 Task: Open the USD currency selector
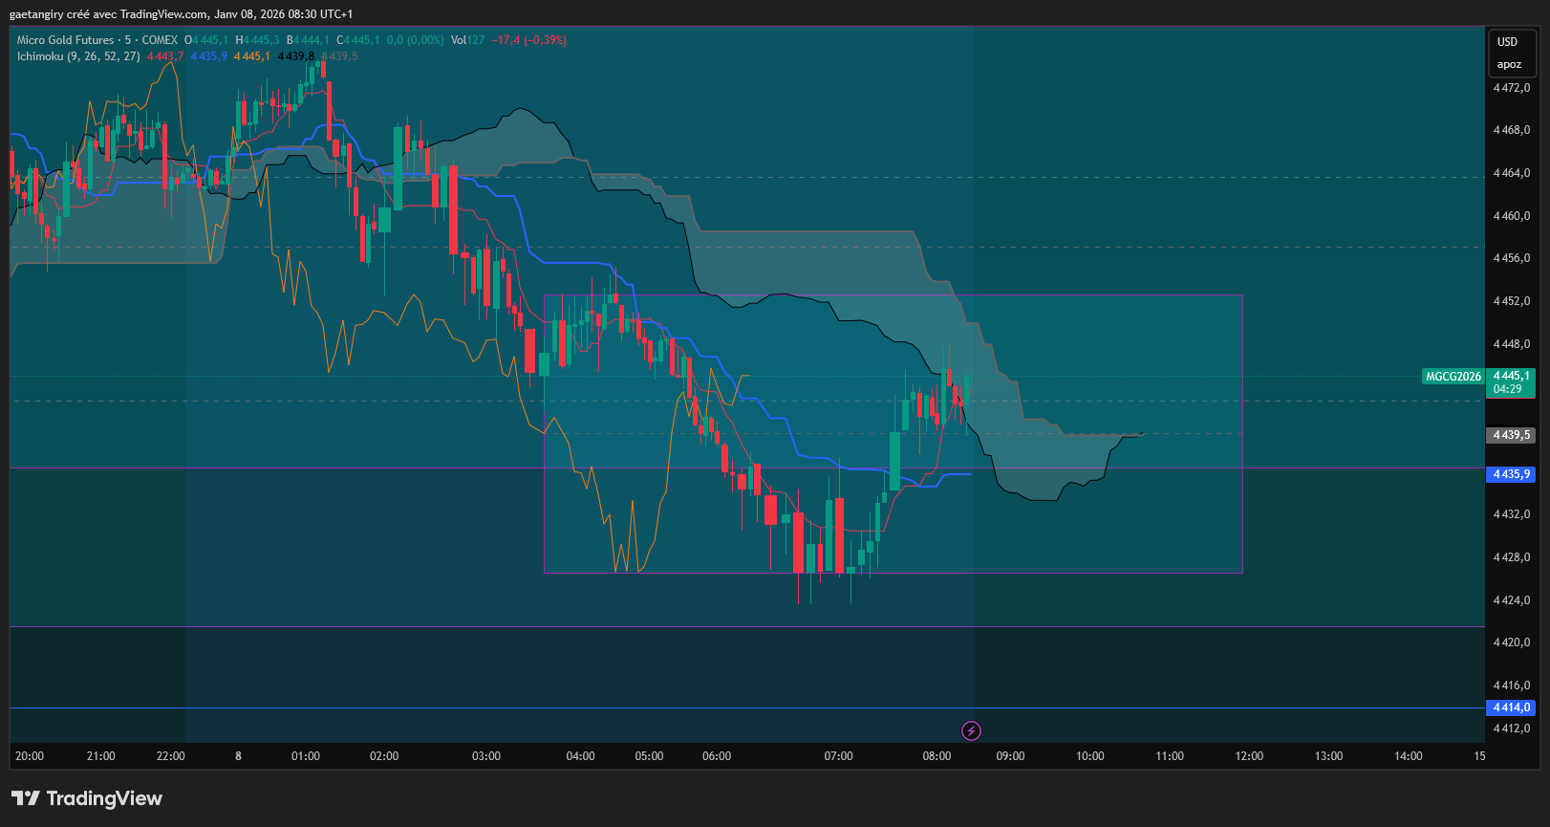[x=1507, y=42]
